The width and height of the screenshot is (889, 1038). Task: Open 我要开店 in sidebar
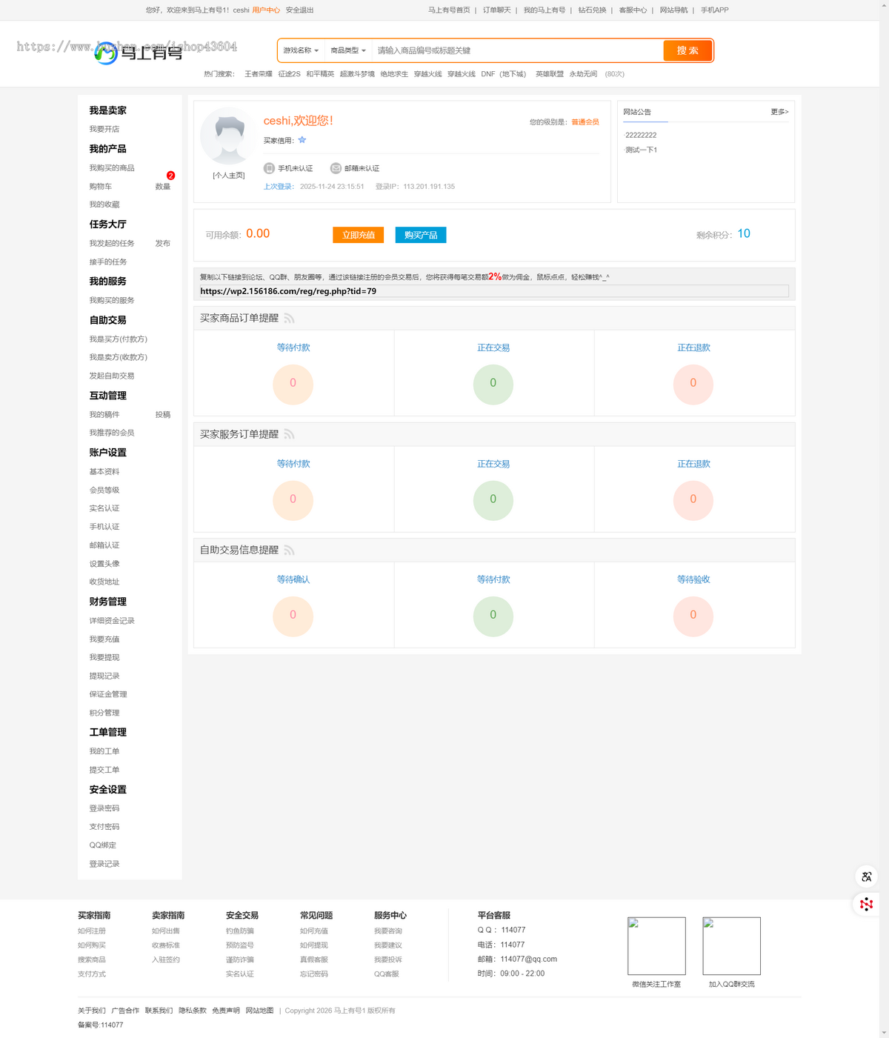(x=104, y=129)
